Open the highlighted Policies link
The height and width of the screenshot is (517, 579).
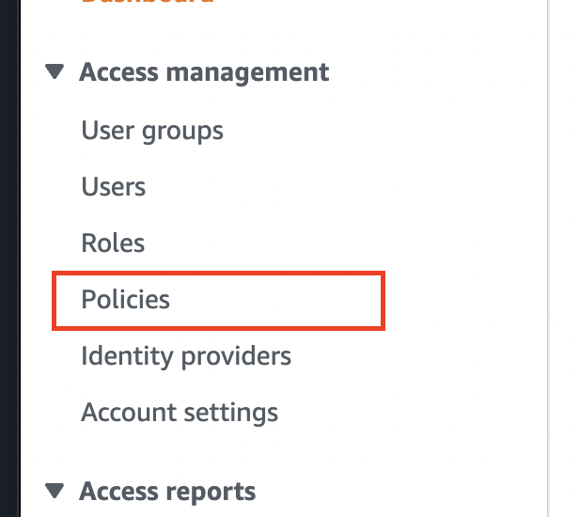[126, 300]
